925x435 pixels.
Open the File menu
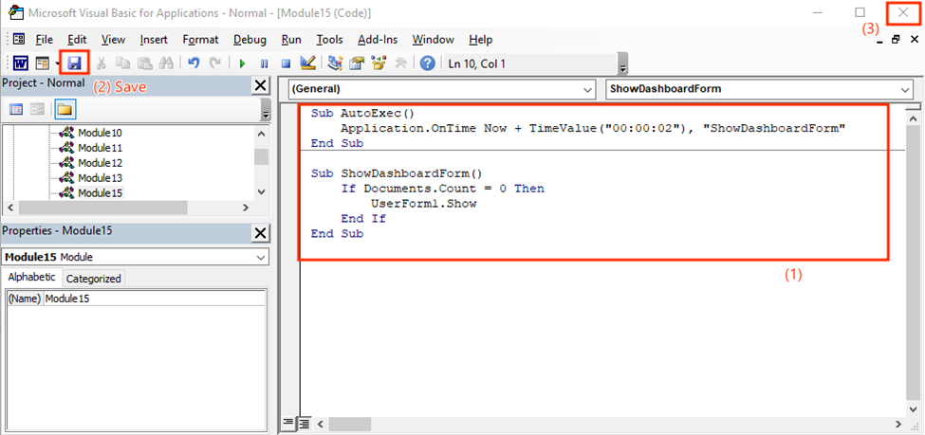click(45, 40)
